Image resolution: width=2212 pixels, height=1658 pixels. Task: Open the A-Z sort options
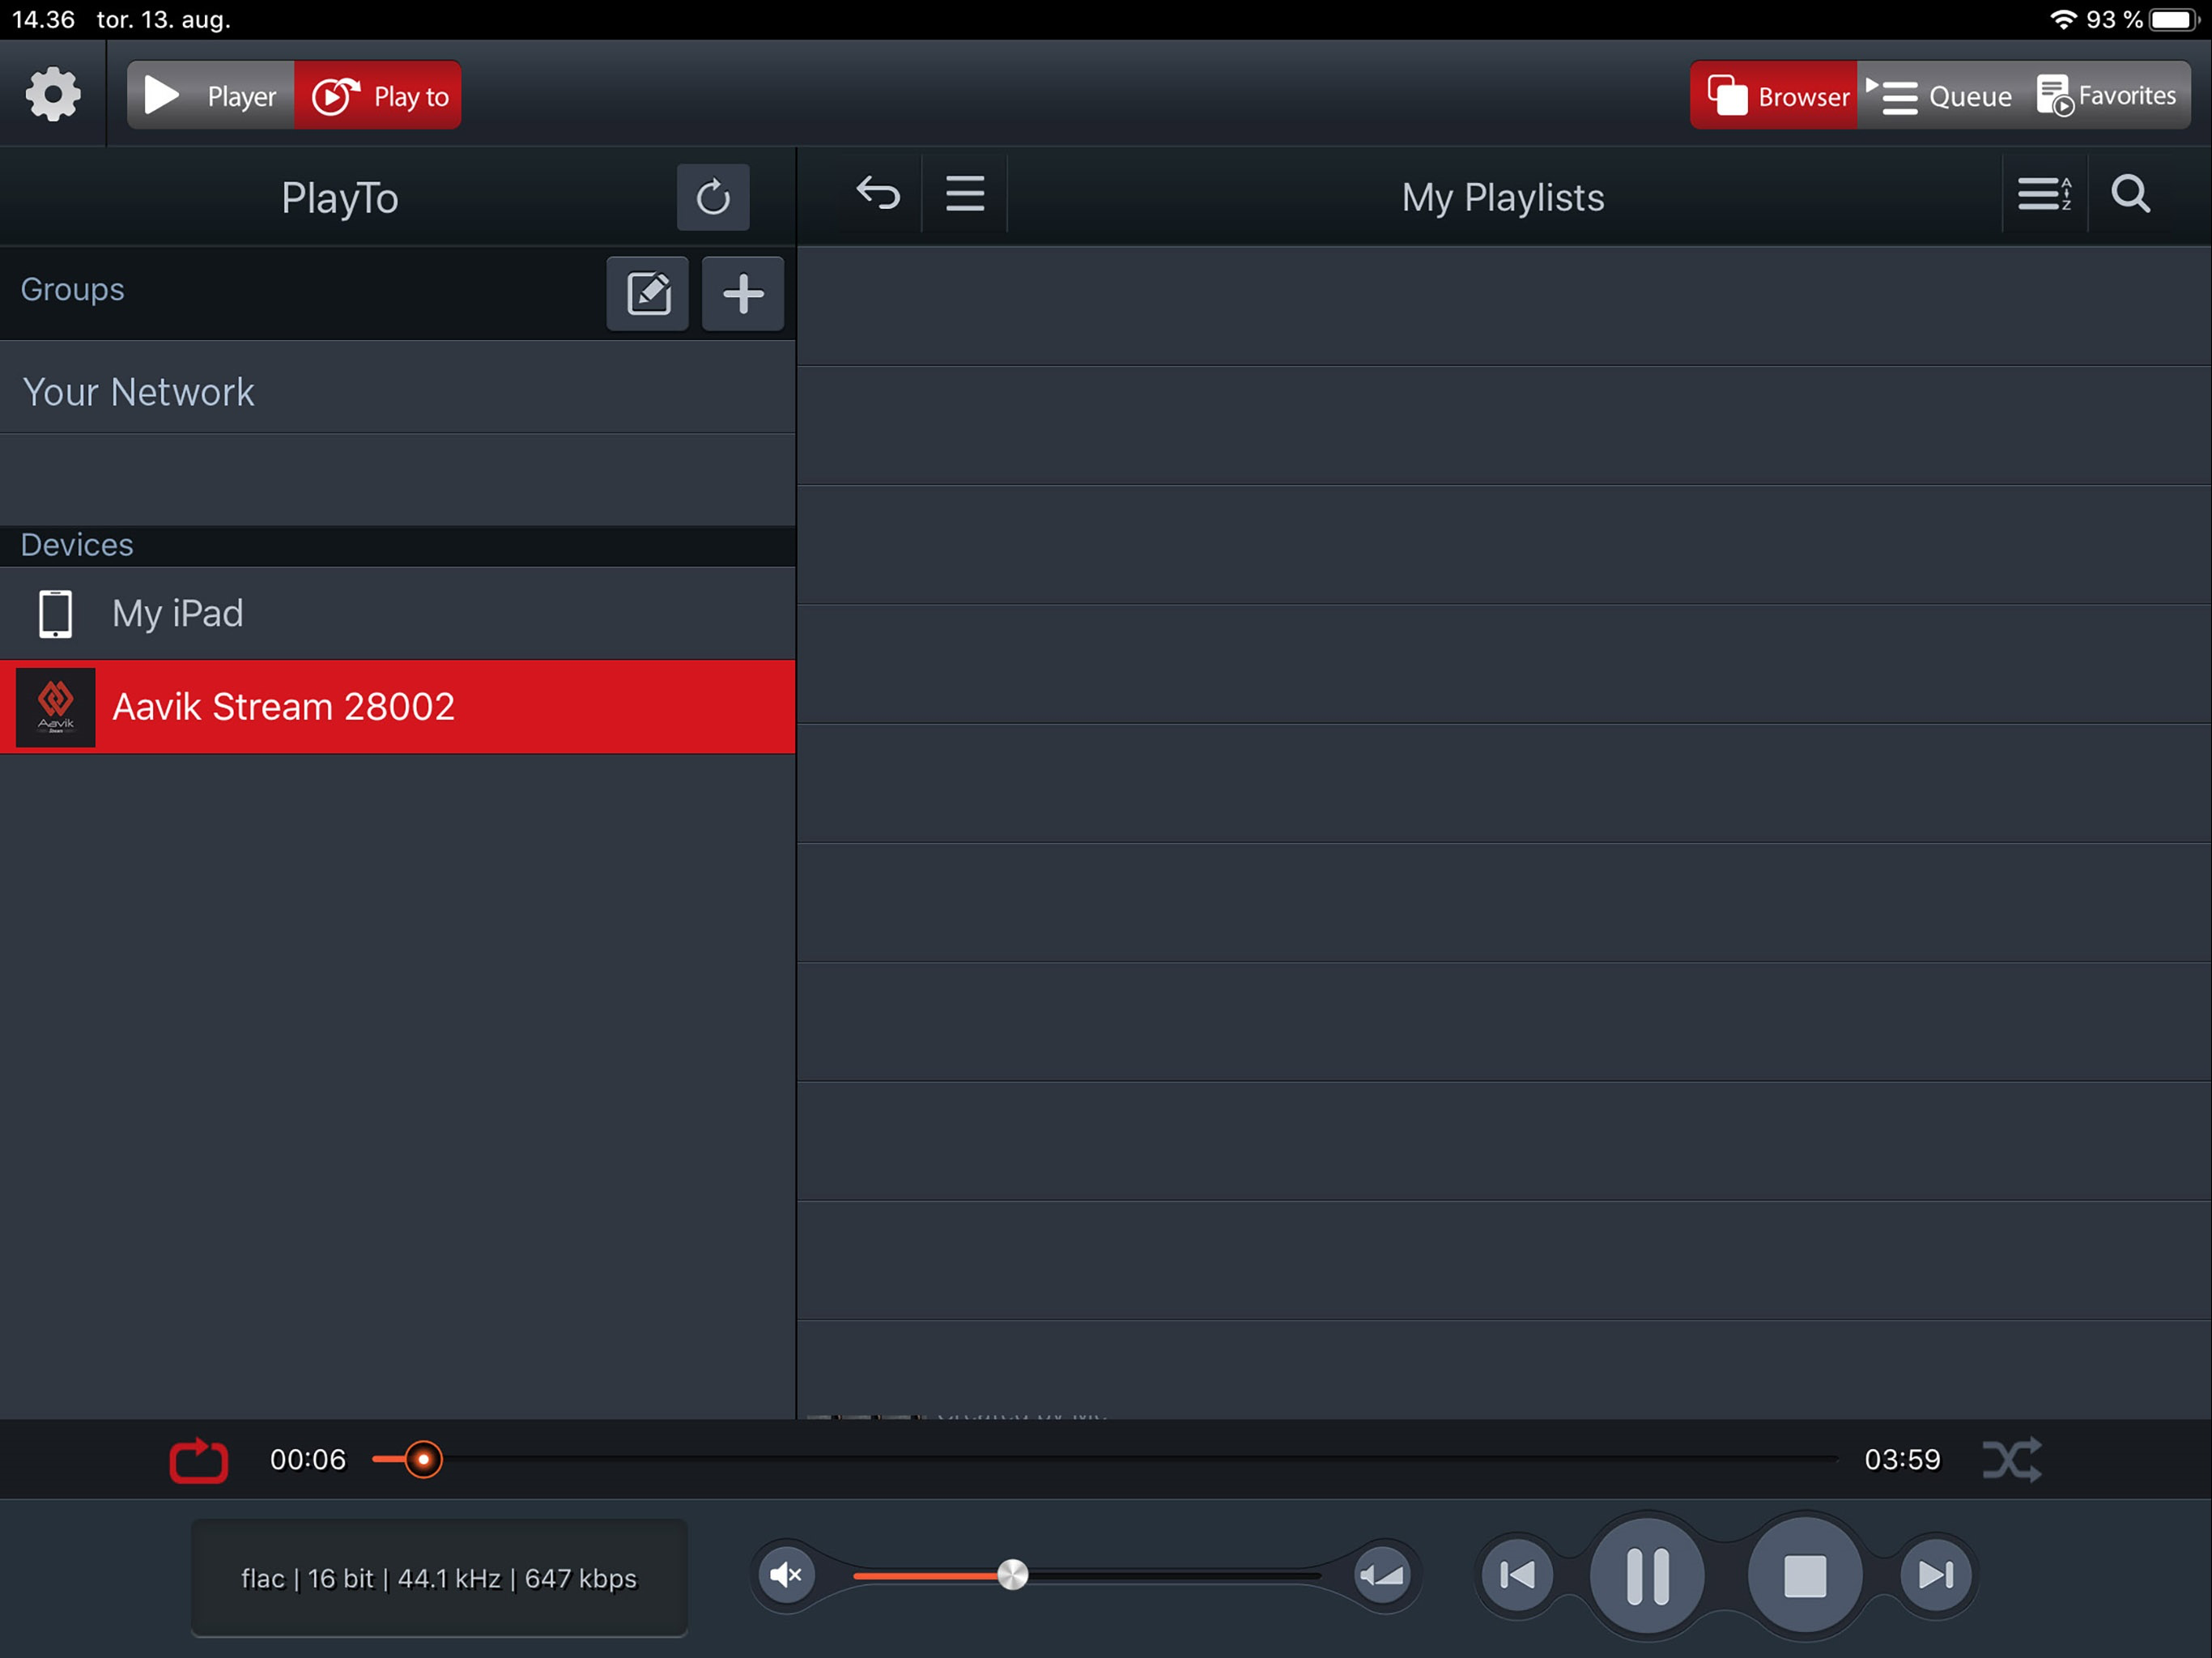(2043, 194)
